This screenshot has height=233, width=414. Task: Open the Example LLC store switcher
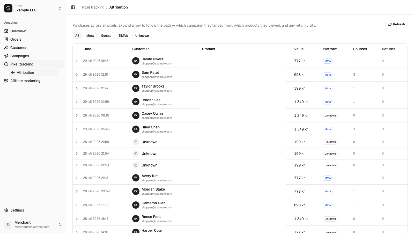click(33, 8)
